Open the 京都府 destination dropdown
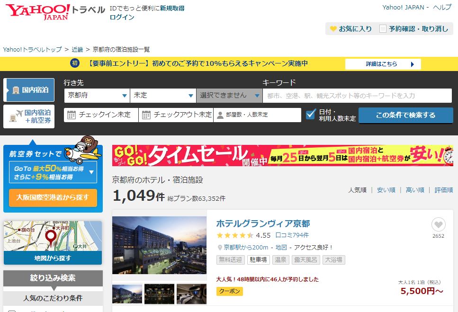This screenshot has height=312, width=458. 97,96
